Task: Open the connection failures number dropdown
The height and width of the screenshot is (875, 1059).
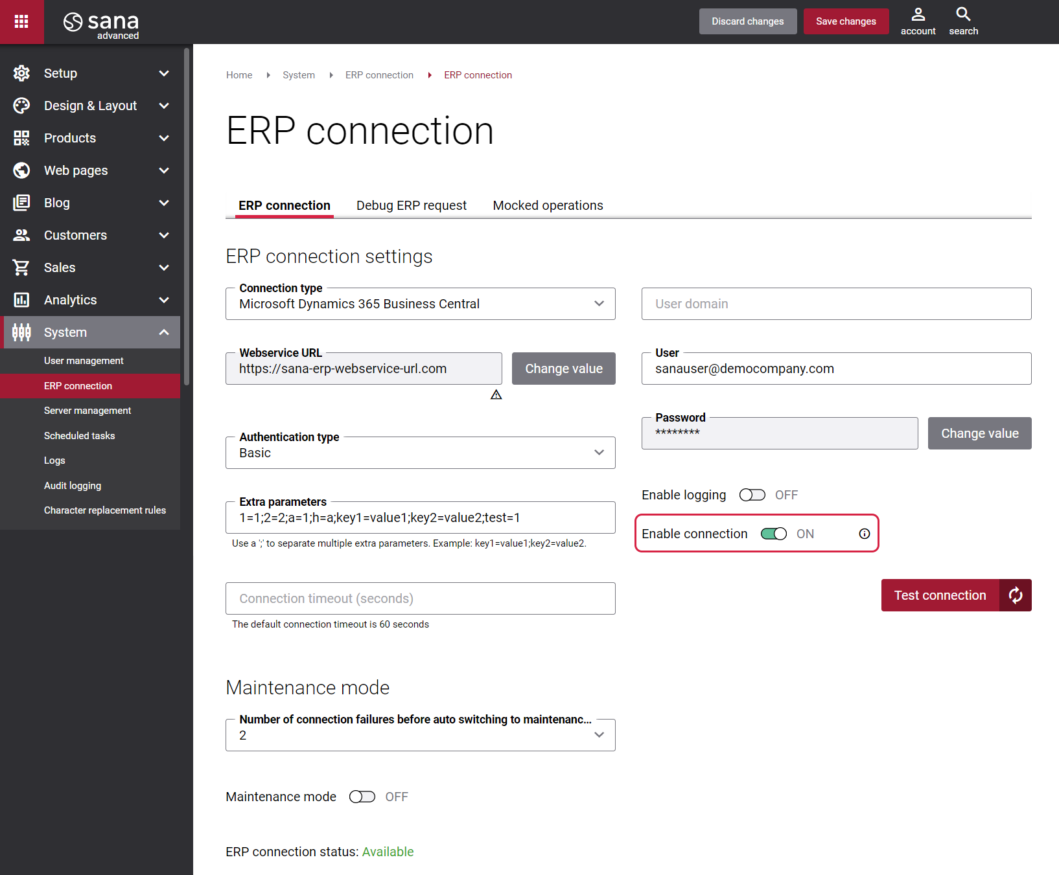Action: tap(421, 735)
